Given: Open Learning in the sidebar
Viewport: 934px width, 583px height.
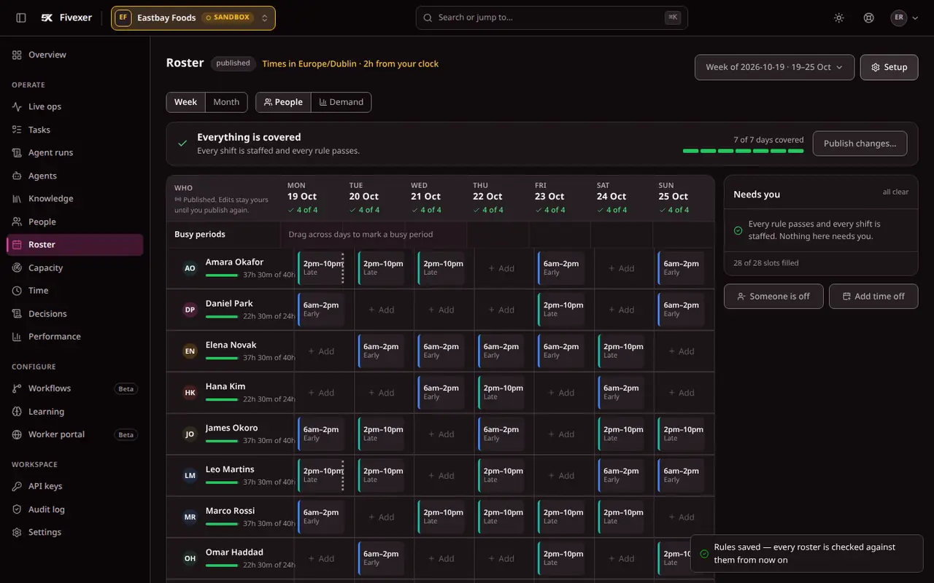Looking at the screenshot, I should coord(74,412).
